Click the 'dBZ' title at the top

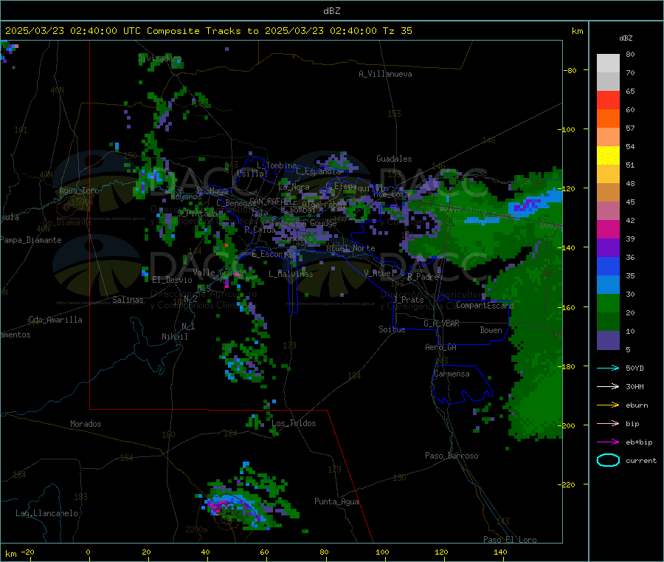click(331, 11)
